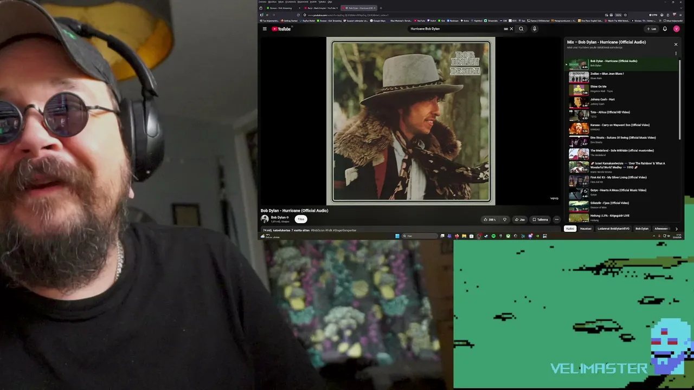694x390 pixels.
Task: Open YouTube notifications bell
Action: pos(665,29)
